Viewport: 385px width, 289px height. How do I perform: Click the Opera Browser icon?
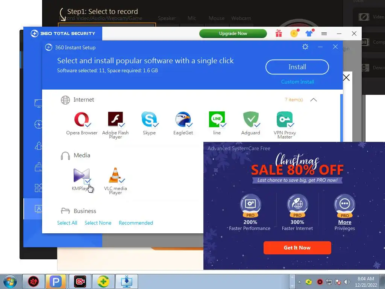(x=82, y=119)
